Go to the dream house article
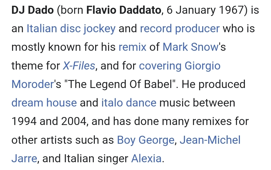The width and height of the screenshot is (271, 170). [x=44, y=103]
